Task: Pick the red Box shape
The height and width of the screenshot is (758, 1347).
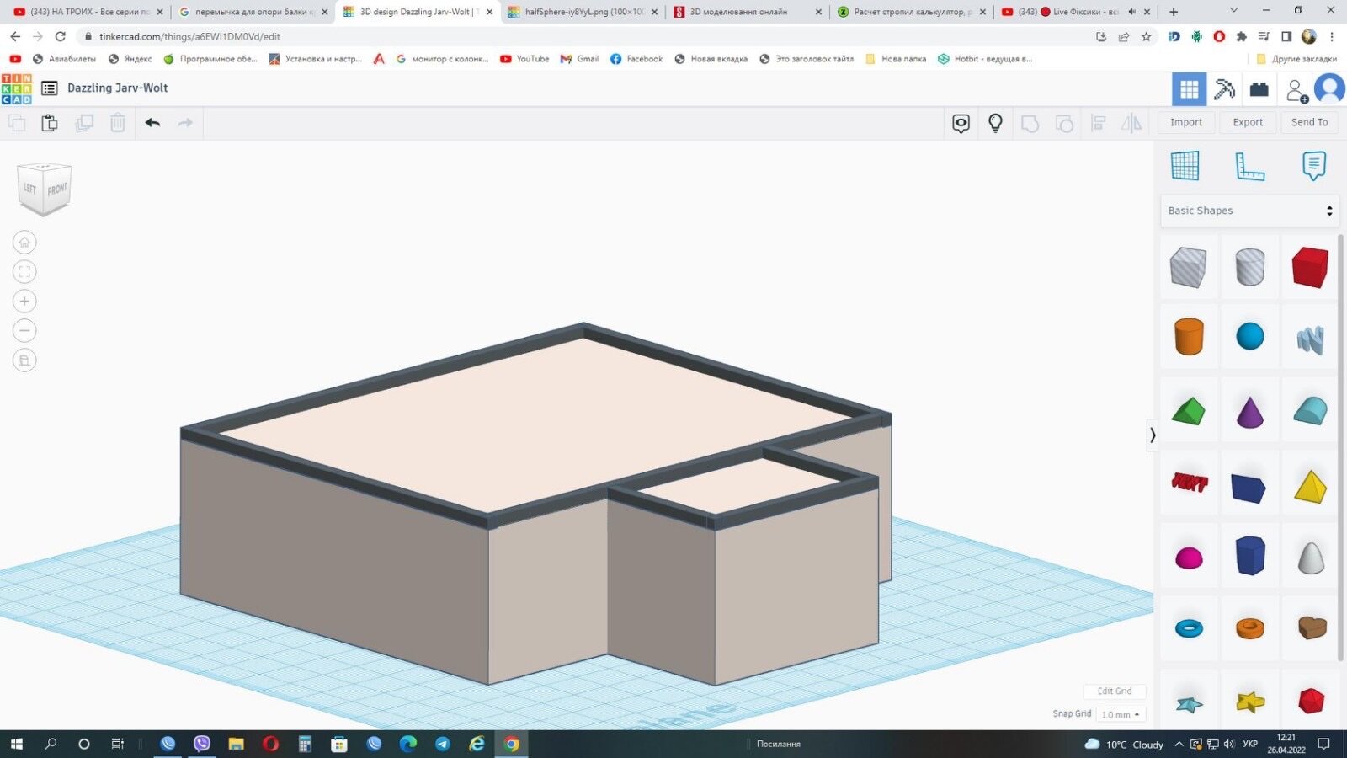Action: (x=1310, y=268)
